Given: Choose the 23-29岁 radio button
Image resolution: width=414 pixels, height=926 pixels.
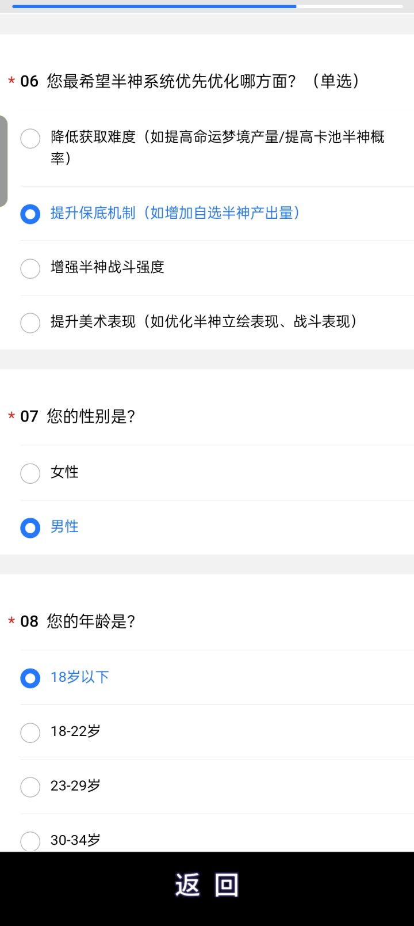Looking at the screenshot, I should click(30, 787).
